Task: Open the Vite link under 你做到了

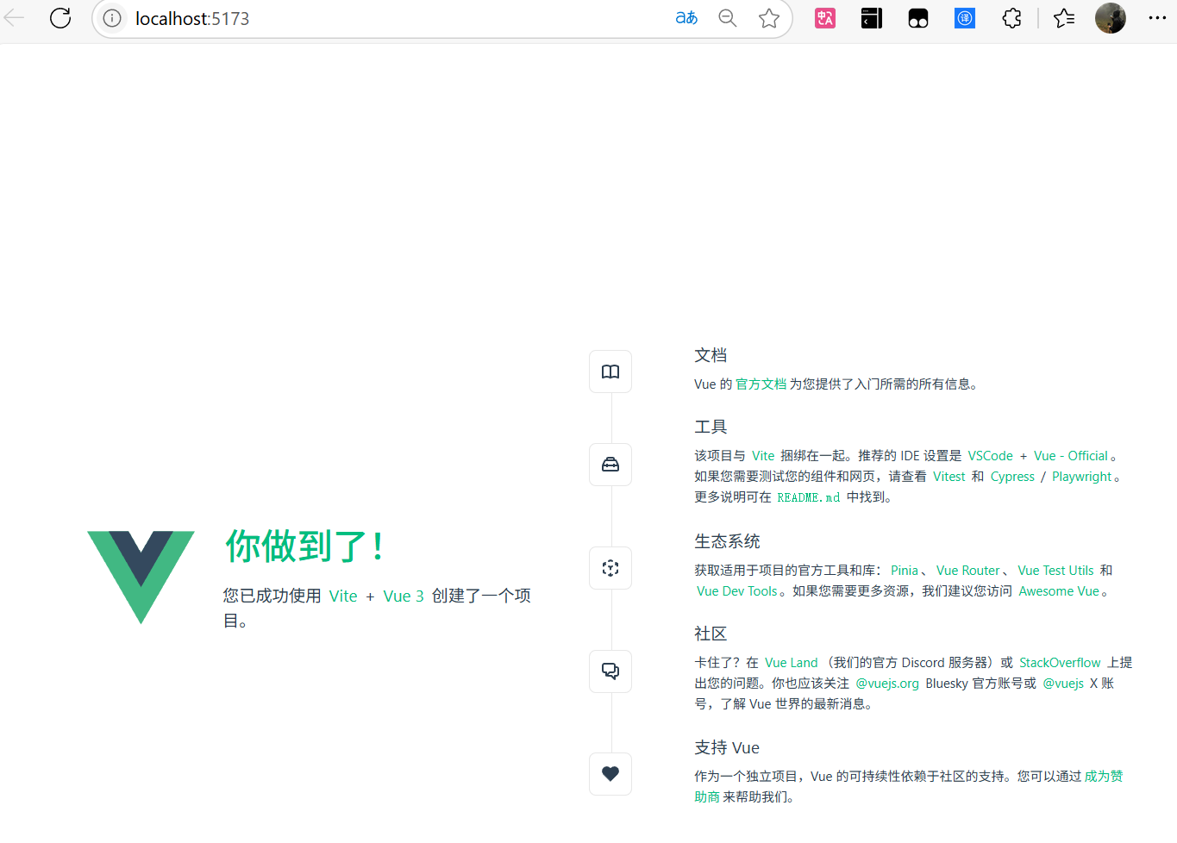Action: [x=343, y=596]
